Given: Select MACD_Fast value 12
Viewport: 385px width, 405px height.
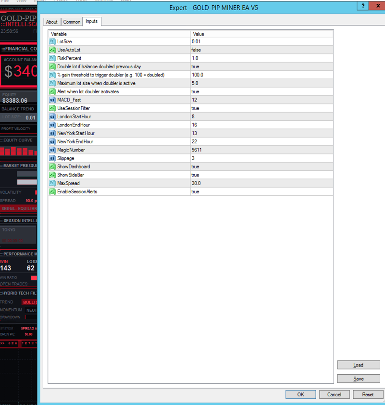Looking at the screenshot, I should coord(195,100).
